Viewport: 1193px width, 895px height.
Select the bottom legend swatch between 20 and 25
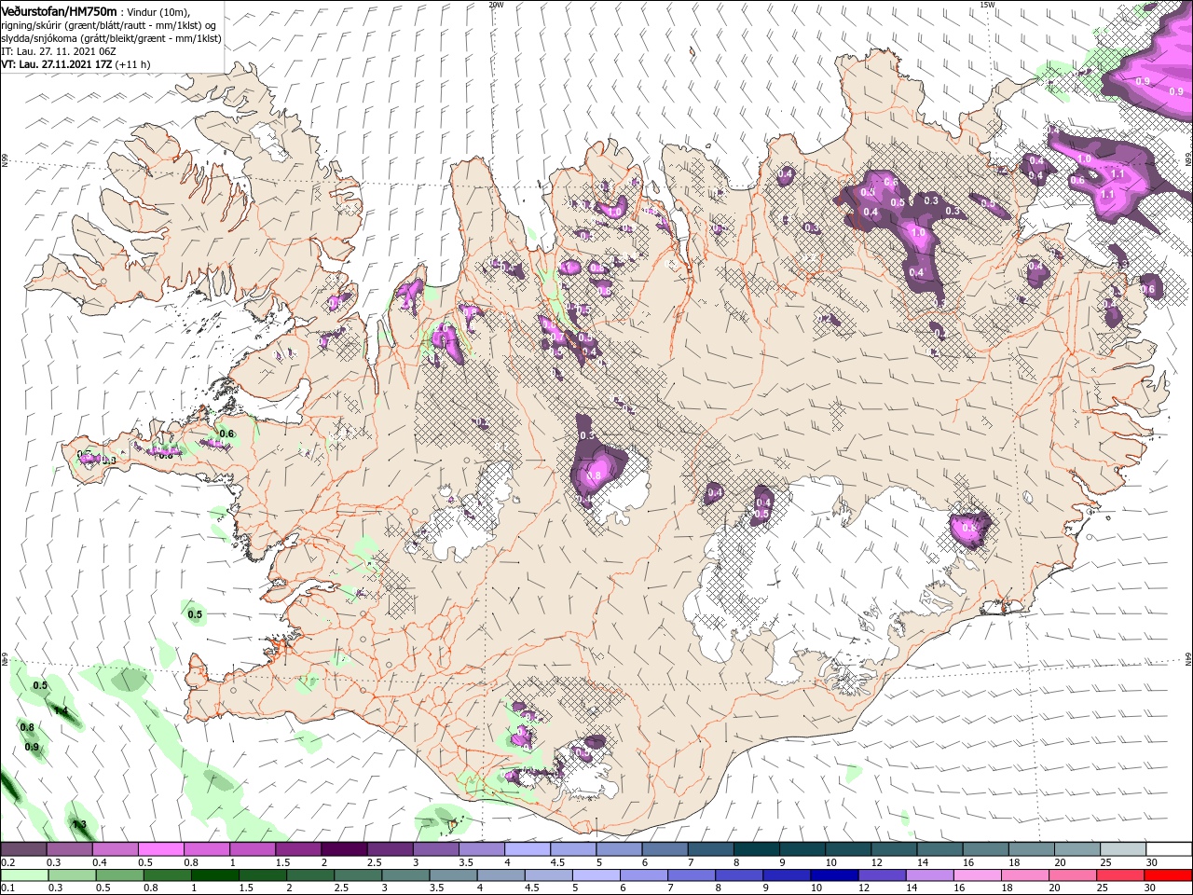click(x=1075, y=875)
